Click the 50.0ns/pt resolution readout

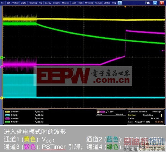[157, 112]
